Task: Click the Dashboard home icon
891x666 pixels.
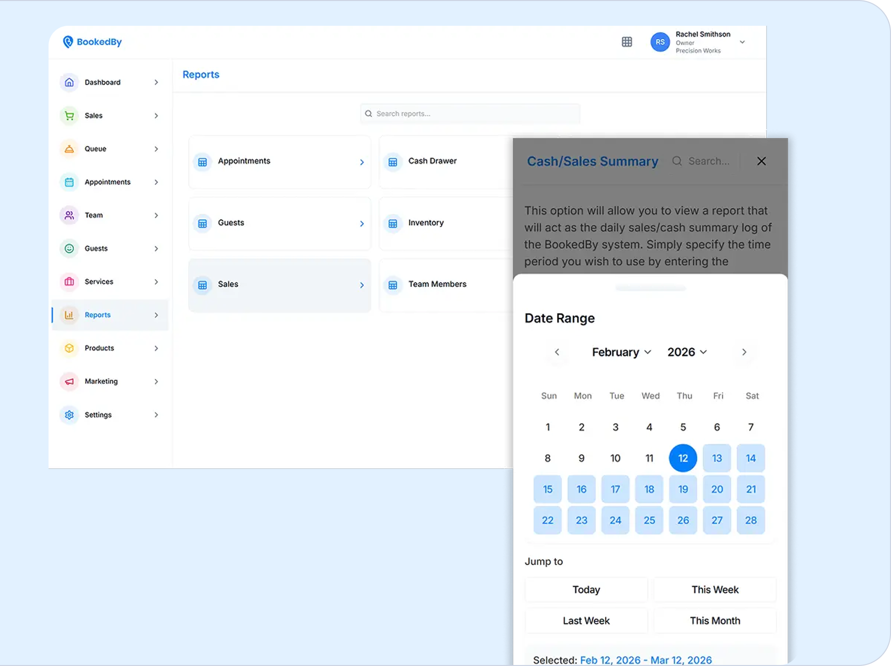Action: coord(69,82)
